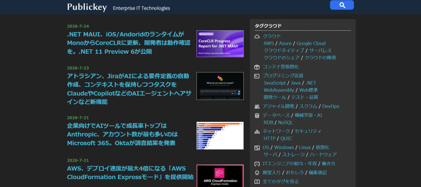Select the サーバ tag
The width and height of the screenshot is (421, 187).
tap(270, 155)
